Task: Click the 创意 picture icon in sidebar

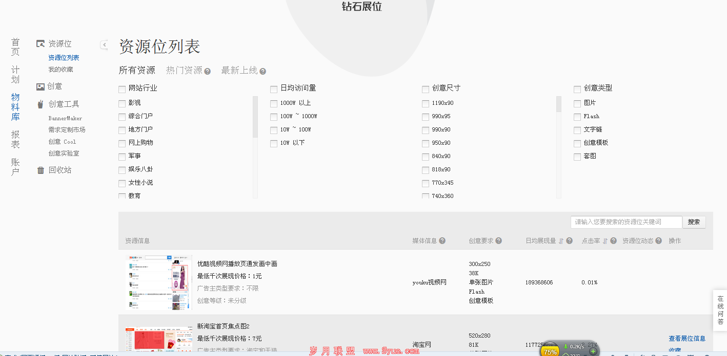Action: (41, 87)
